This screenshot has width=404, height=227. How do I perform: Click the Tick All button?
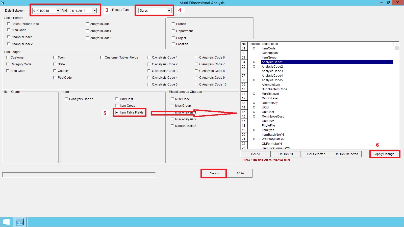(x=255, y=154)
